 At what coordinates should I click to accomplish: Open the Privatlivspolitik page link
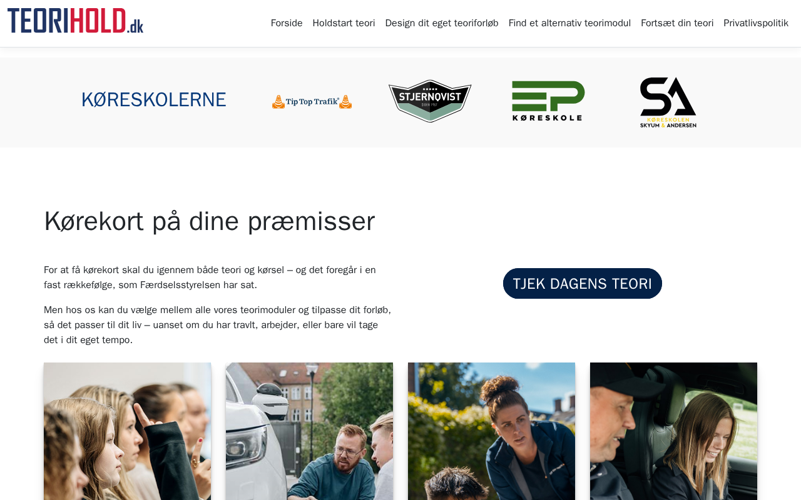click(x=756, y=23)
